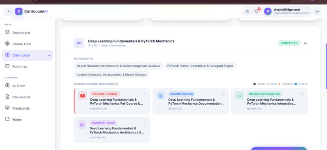This screenshot has width=327, height=150.
Task: Open Roadmap / Guide external link icon
Action: pos(144,123)
